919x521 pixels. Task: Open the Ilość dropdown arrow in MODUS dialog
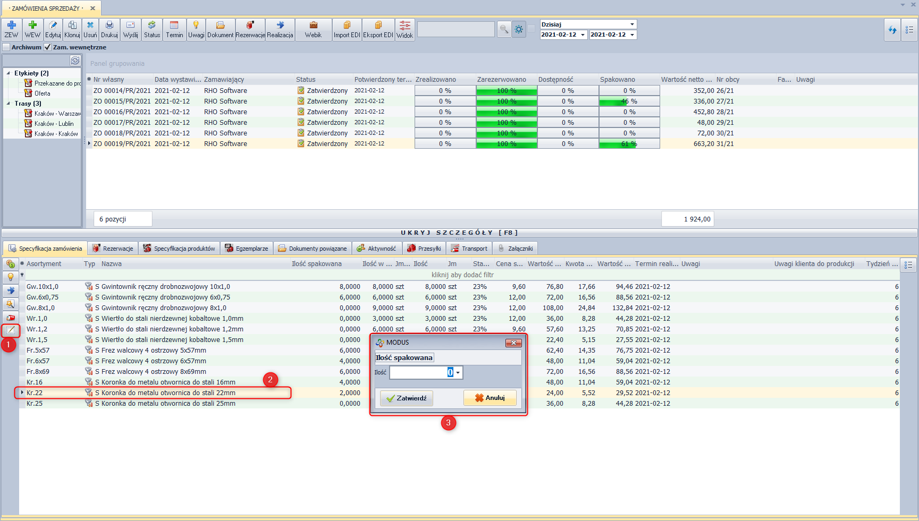458,373
